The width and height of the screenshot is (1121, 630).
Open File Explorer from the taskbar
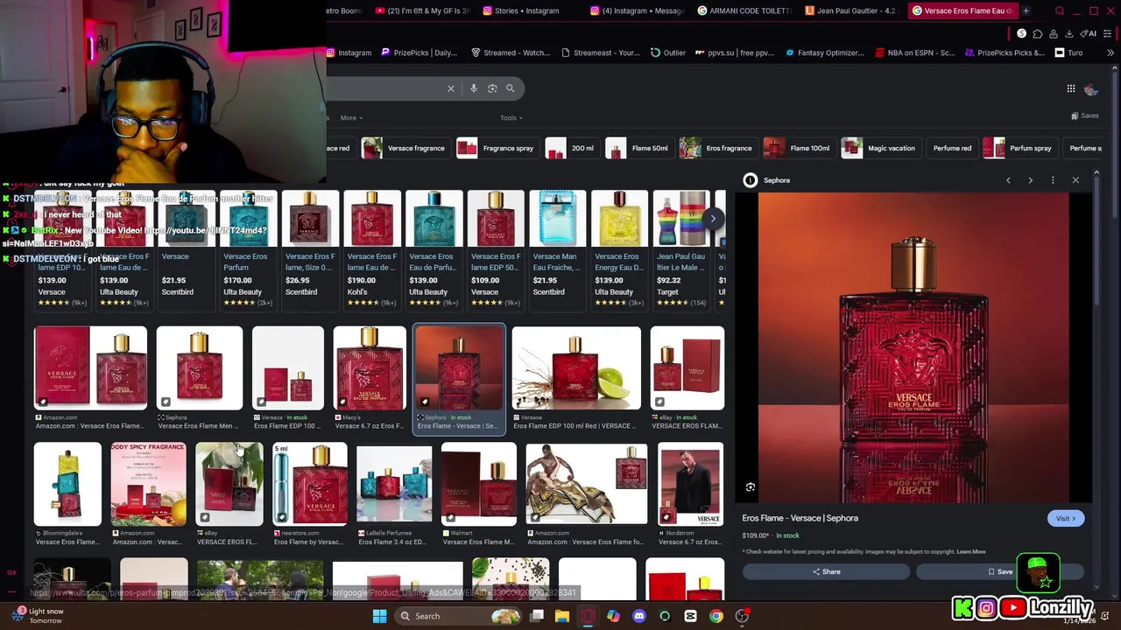(562, 616)
